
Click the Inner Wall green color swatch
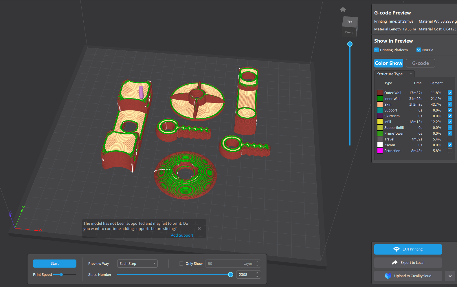tap(380, 98)
